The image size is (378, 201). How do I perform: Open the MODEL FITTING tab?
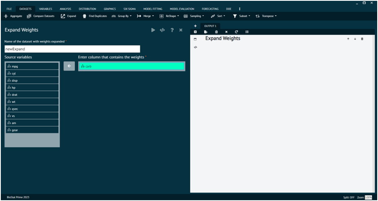(x=152, y=9)
